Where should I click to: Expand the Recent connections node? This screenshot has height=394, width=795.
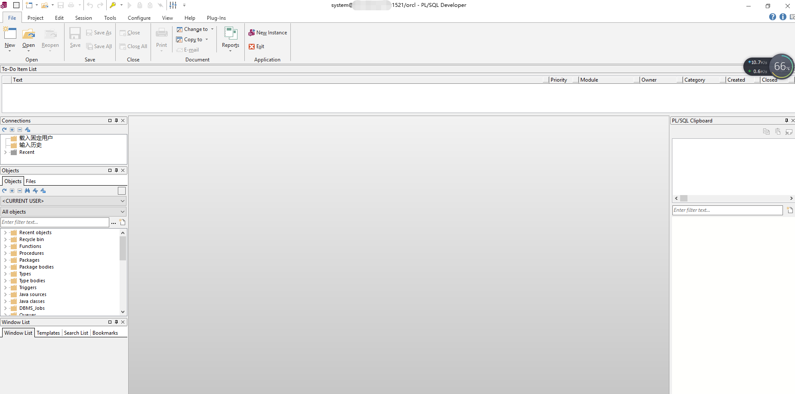(5, 152)
